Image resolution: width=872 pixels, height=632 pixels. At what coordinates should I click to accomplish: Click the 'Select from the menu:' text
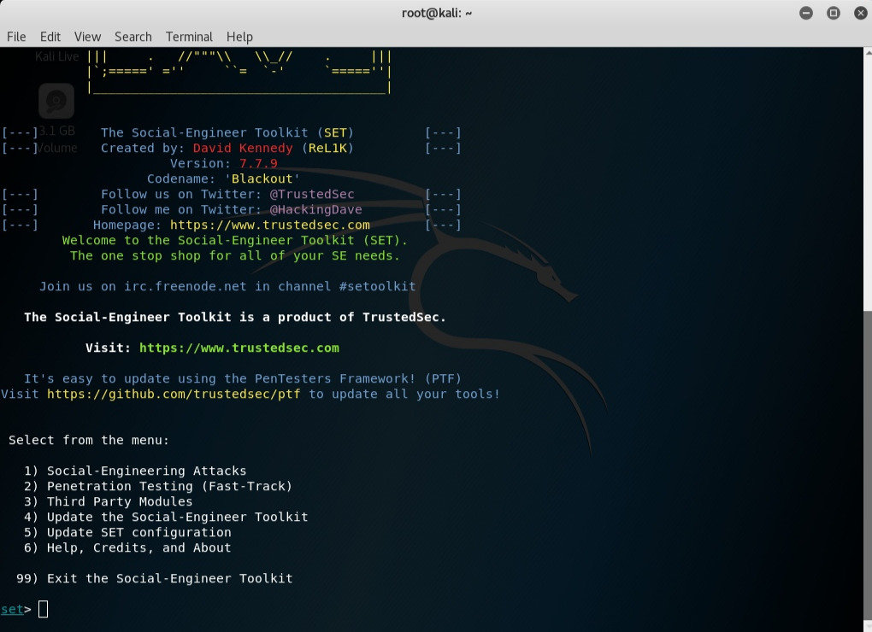pyautogui.click(x=88, y=441)
